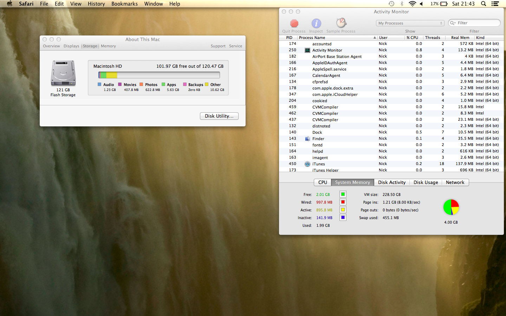Open the Memory tab in About This Mac
Image resolution: width=506 pixels, height=316 pixels.
[x=108, y=46]
